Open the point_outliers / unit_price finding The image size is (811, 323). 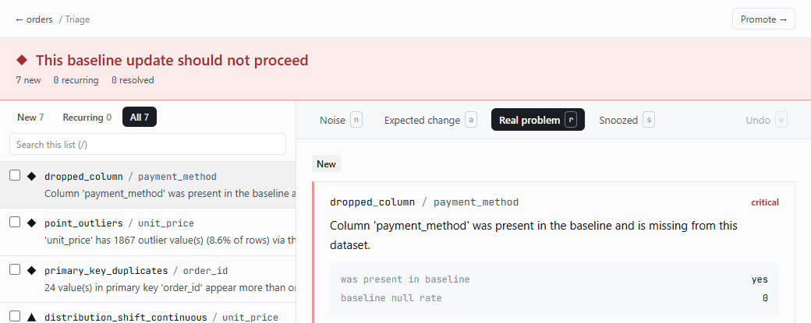[x=148, y=232]
